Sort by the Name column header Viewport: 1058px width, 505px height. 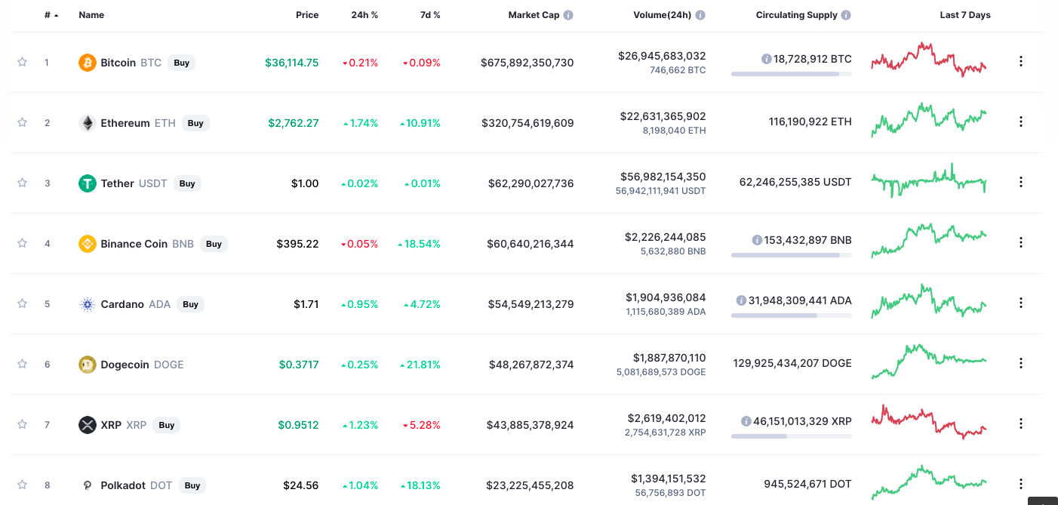point(91,15)
